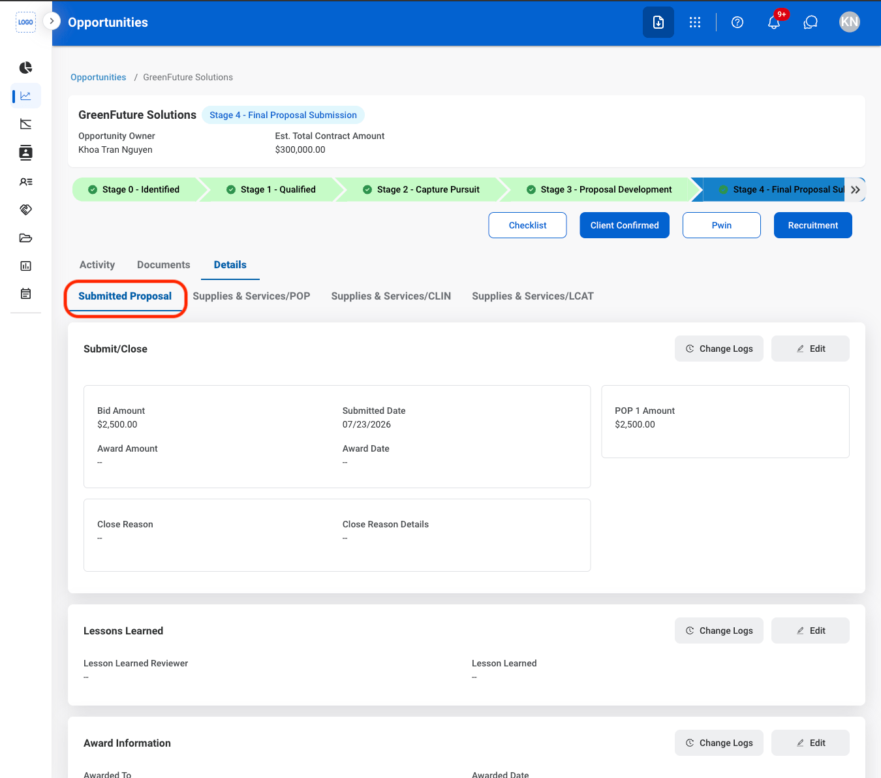Image resolution: width=881 pixels, height=778 pixels.
Task: Open the apps grid icon in header
Action: (695, 22)
